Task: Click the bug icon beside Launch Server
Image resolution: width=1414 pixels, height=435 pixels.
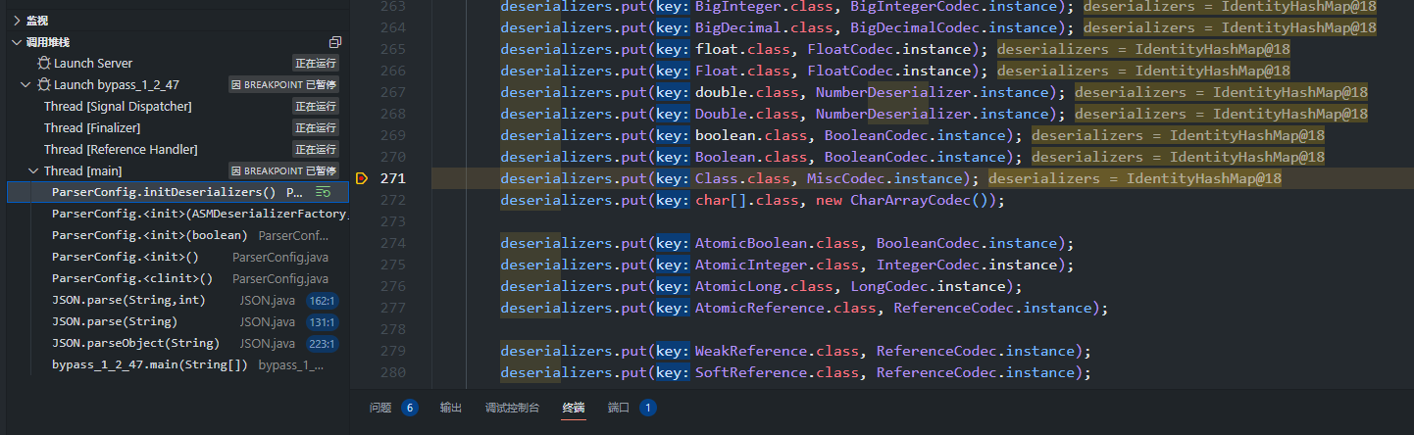Action: click(44, 64)
